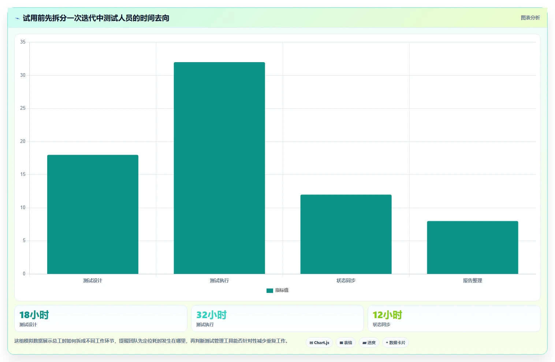Viewport: 555px width, 362px height.
Task: Click the 18小时 data card value
Action: coord(34,315)
